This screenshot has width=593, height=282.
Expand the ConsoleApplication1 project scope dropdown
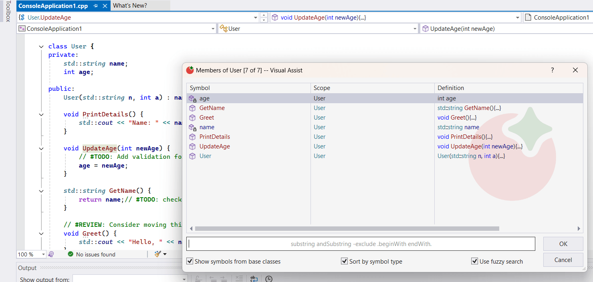tap(213, 29)
